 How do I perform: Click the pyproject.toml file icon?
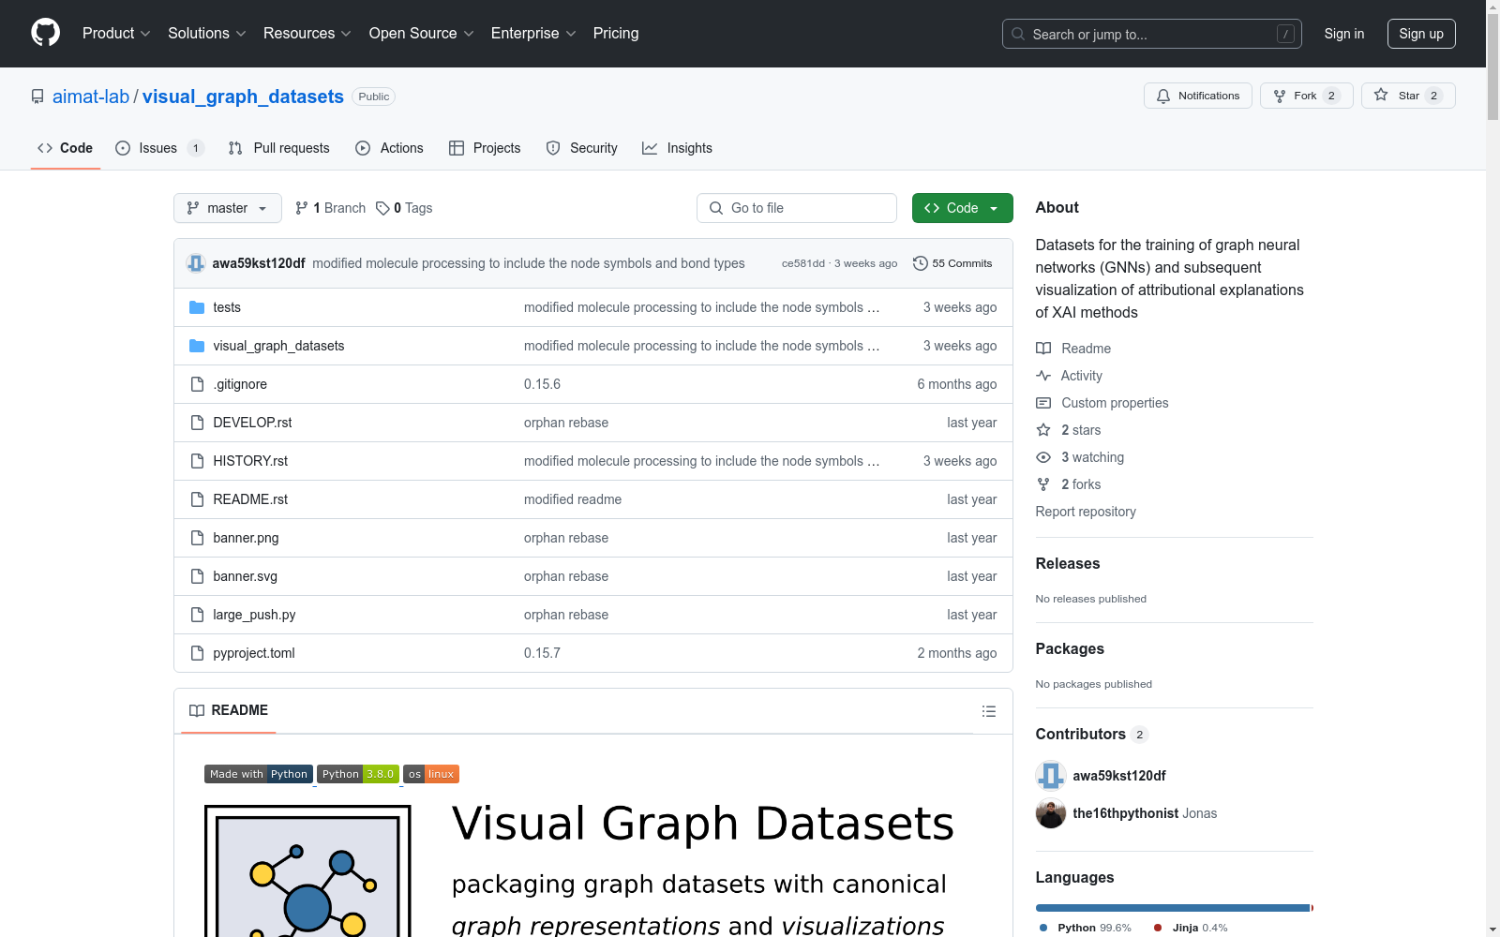click(x=197, y=653)
